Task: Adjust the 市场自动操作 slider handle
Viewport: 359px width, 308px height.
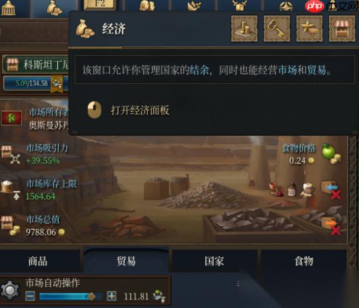Action: [x=92, y=296]
